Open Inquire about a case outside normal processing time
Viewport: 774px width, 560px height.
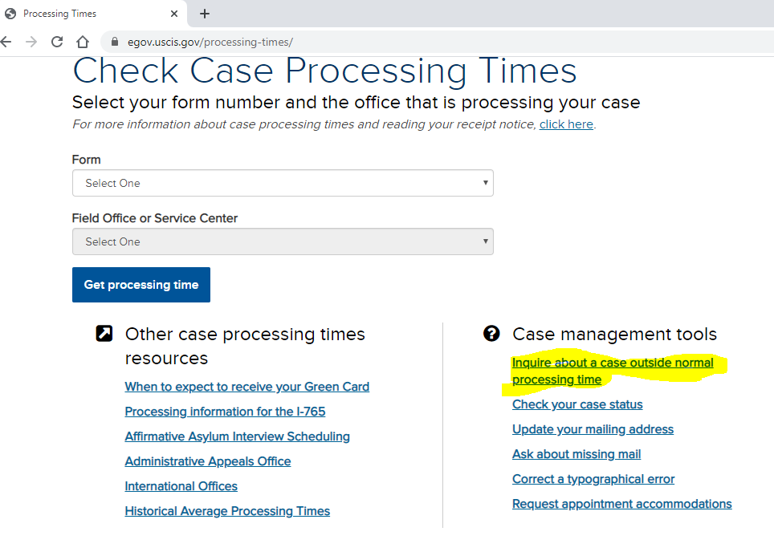613,371
